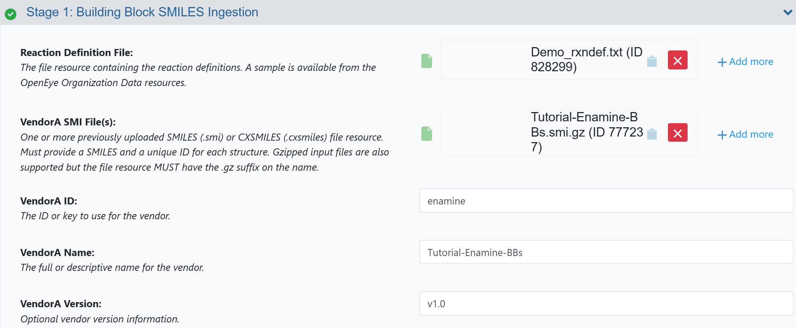The height and width of the screenshot is (328, 796).
Task: Add more Reaction Definition files
Action: coord(751,62)
